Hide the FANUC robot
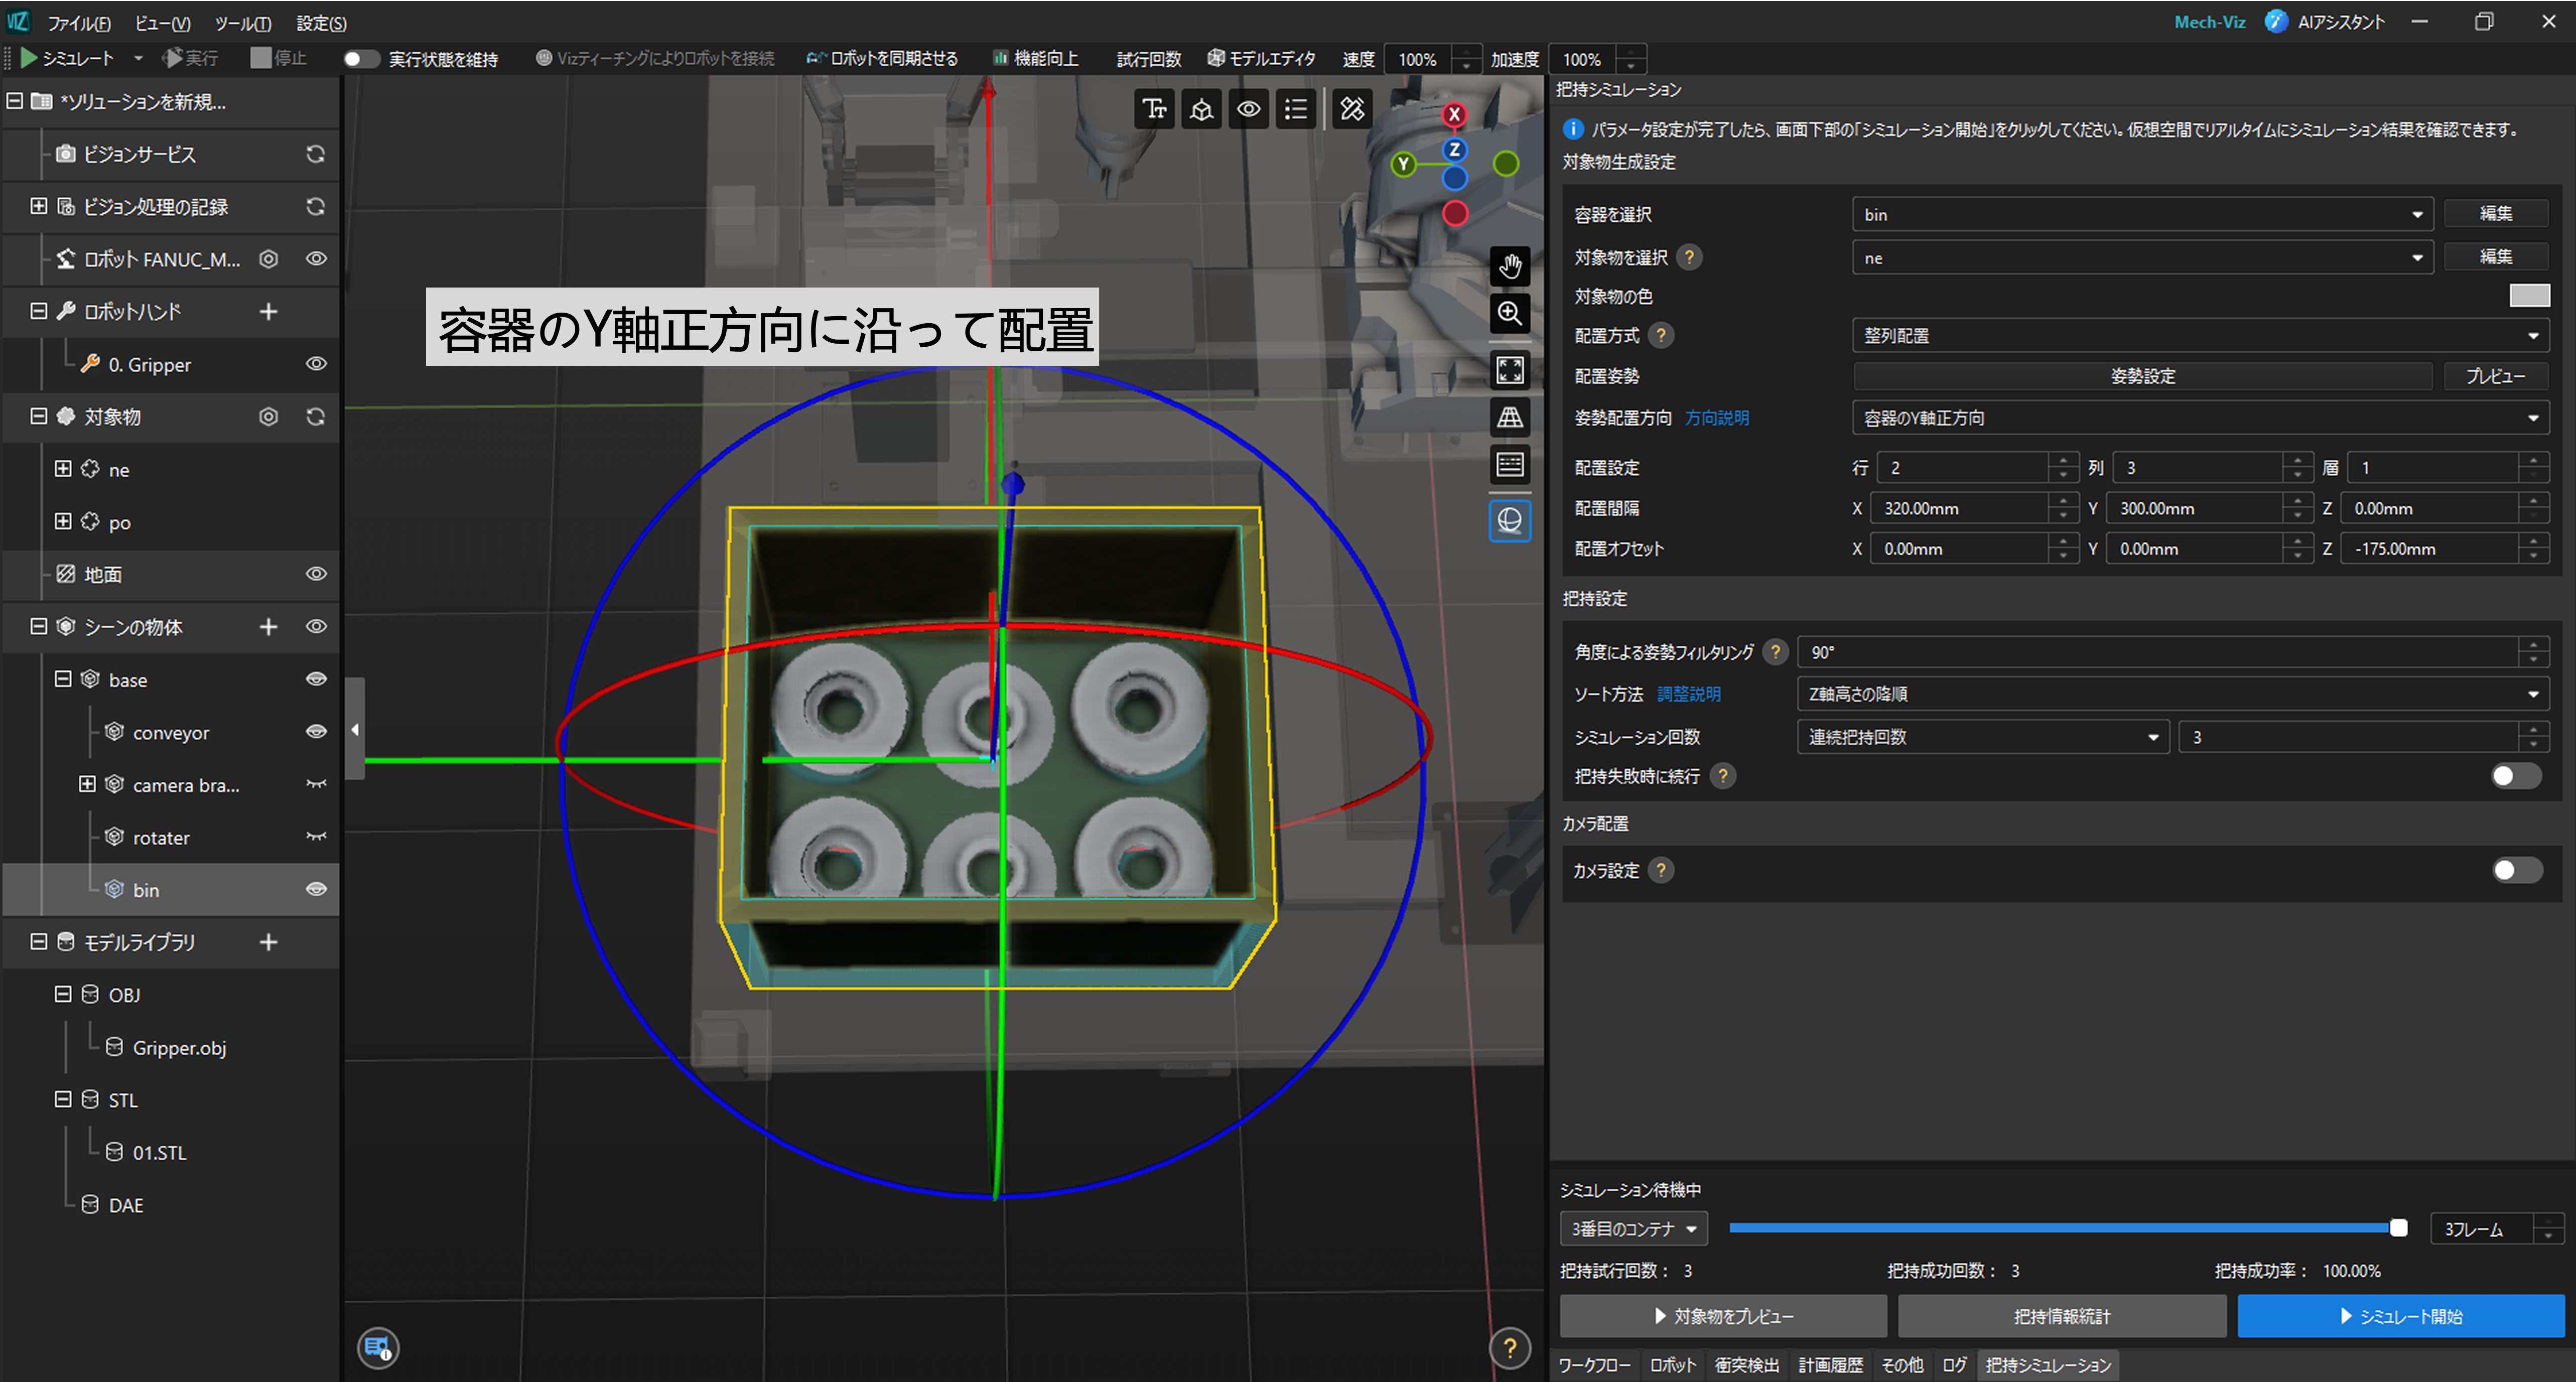 coord(316,259)
